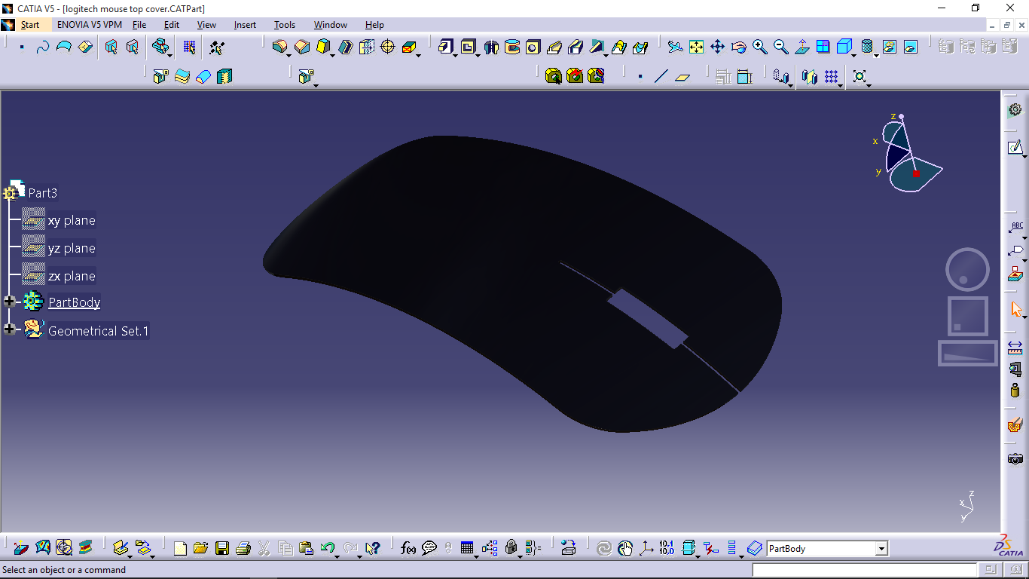1029x579 pixels.
Task: Select zx plane in tree
Action: pos(72,276)
